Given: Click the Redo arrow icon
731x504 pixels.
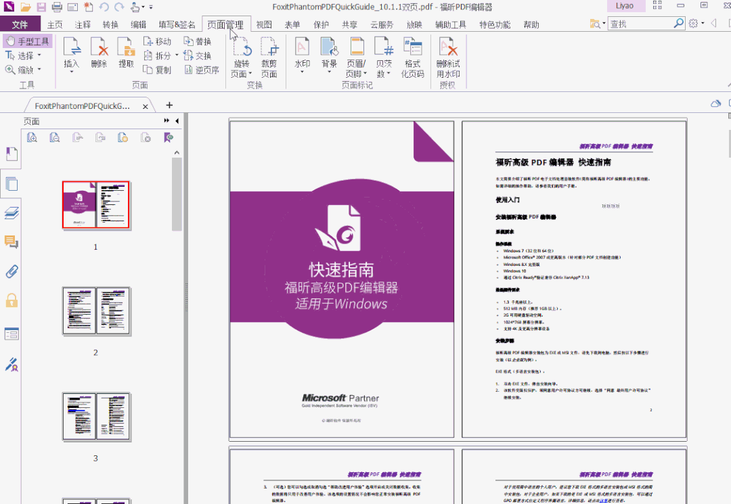Looking at the screenshot, I should point(119,7).
